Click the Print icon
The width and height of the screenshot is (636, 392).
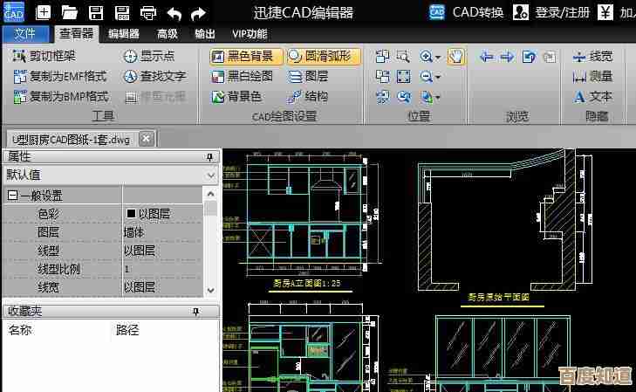point(148,12)
